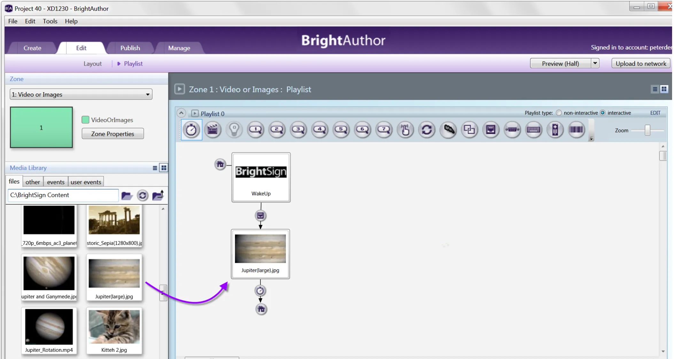Set playlist type to non-interactive
This screenshot has width=674, height=359.
pos(559,113)
